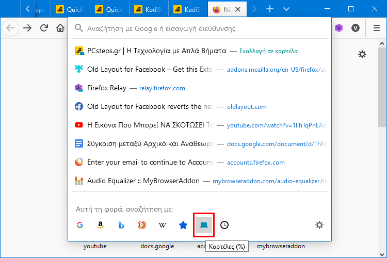Screen dimensions: 387x258
Task: Reload the current page
Action: pyautogui.click(x=44, y=28)
